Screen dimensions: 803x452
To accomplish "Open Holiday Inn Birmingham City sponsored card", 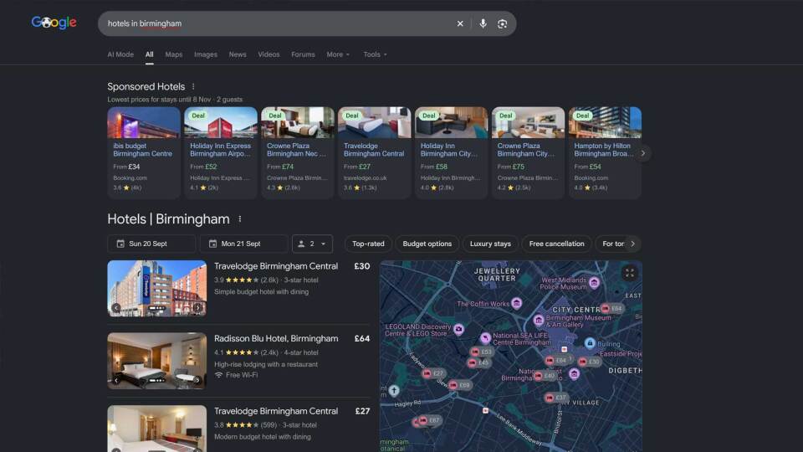I will (x=451, y=152).
